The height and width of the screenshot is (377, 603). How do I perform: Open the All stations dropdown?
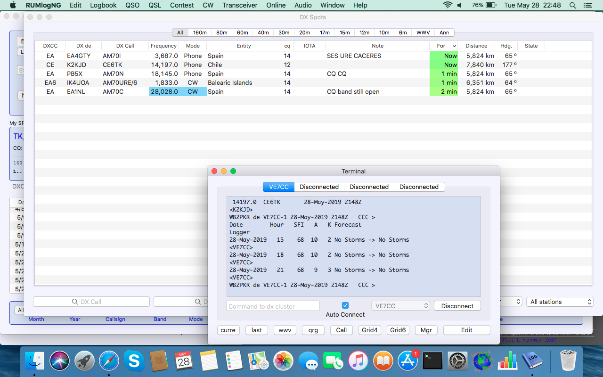pos(560,302)
